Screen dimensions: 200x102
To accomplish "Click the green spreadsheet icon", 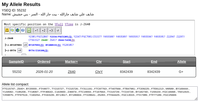I will tap(29, 30).
